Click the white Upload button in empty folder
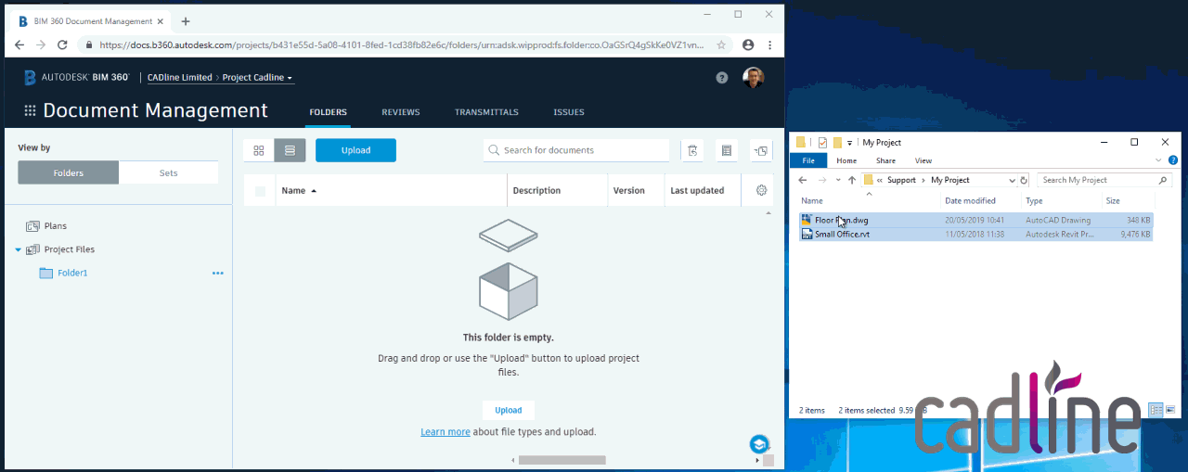Image resolution: width=1188 pixels, height=472 pixels. [x=508, y=410]
